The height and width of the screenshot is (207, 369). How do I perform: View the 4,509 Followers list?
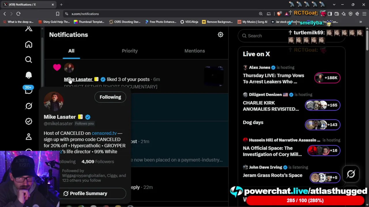[98, 162]
